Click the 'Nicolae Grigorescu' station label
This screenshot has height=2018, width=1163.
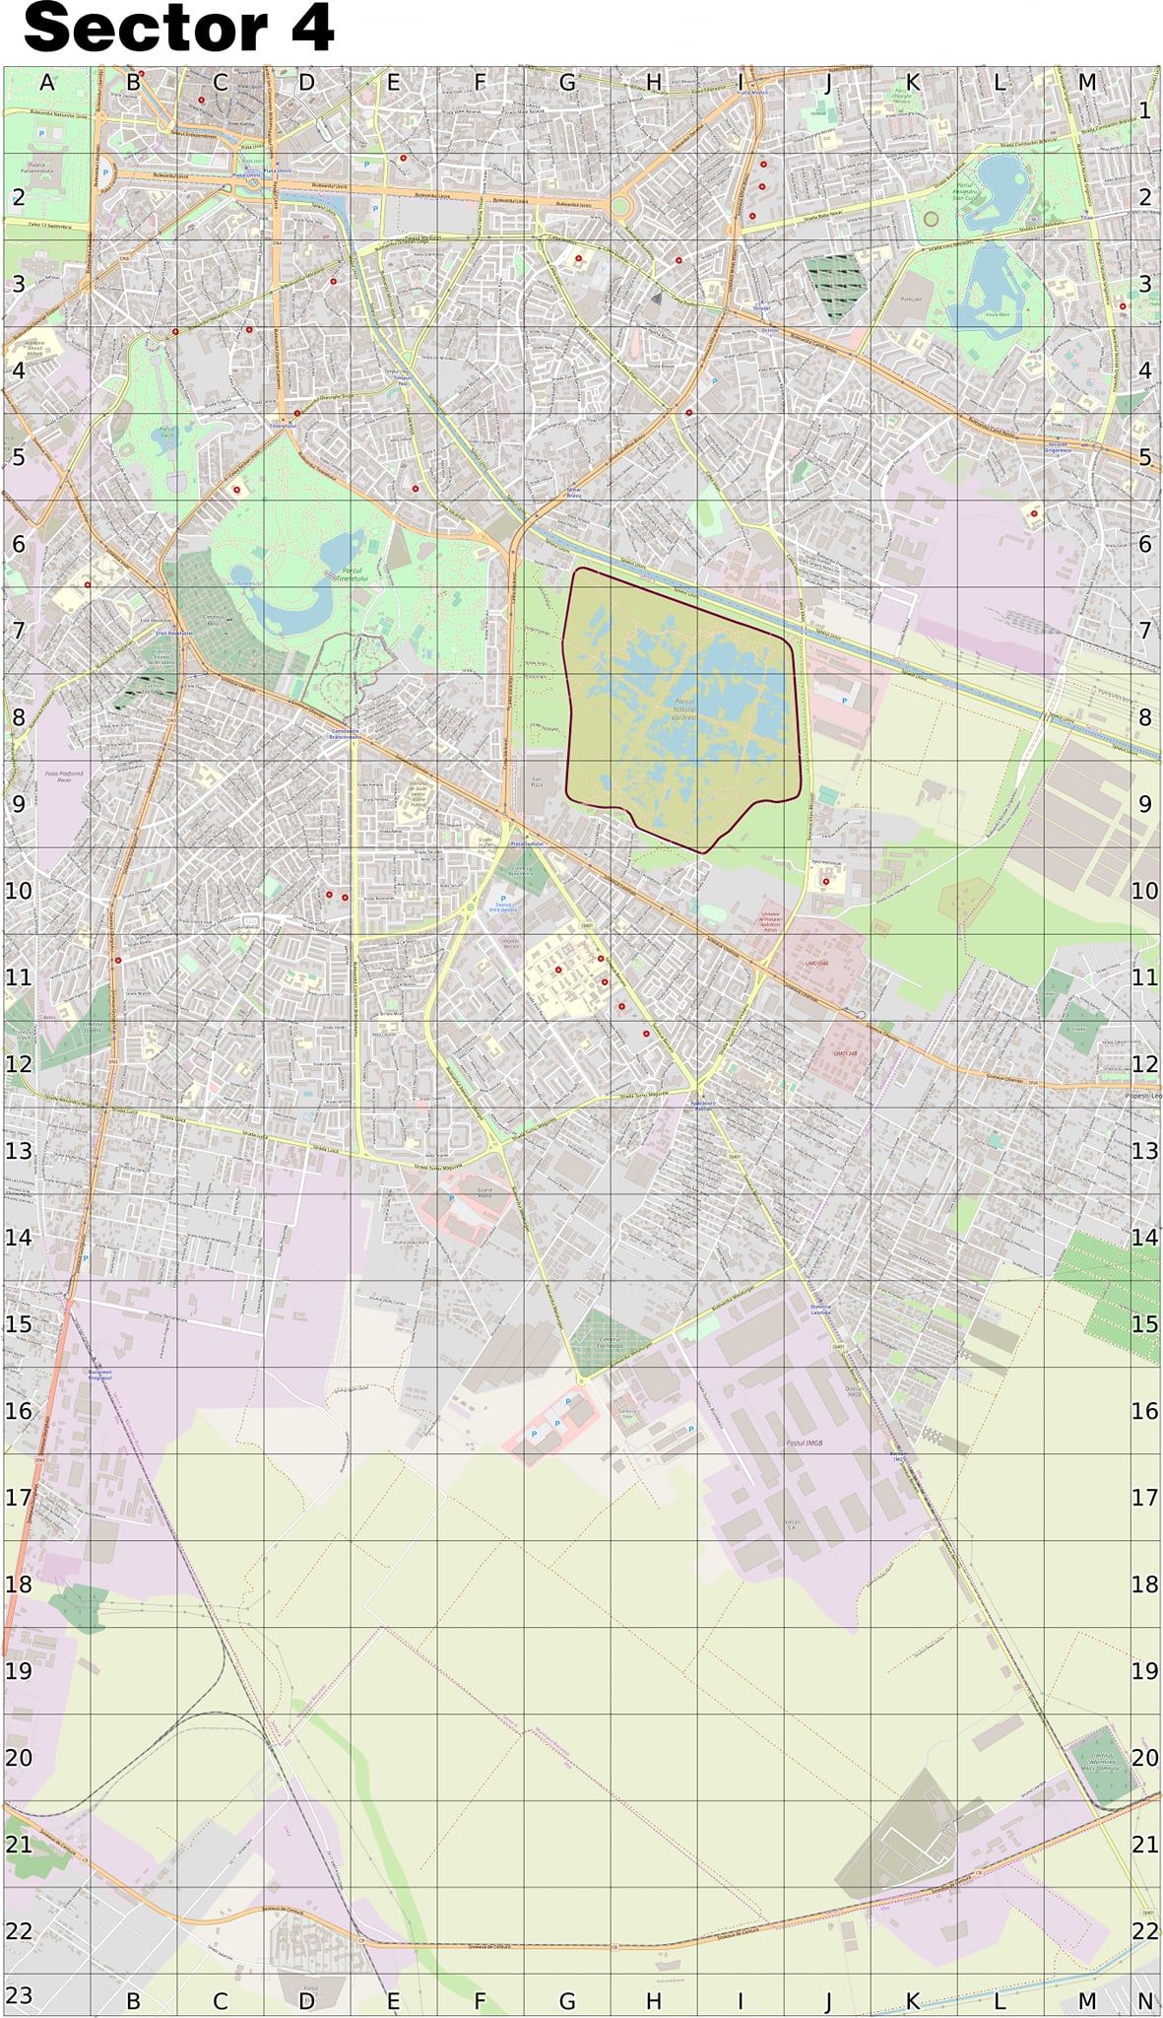(x=1058, y=446)
